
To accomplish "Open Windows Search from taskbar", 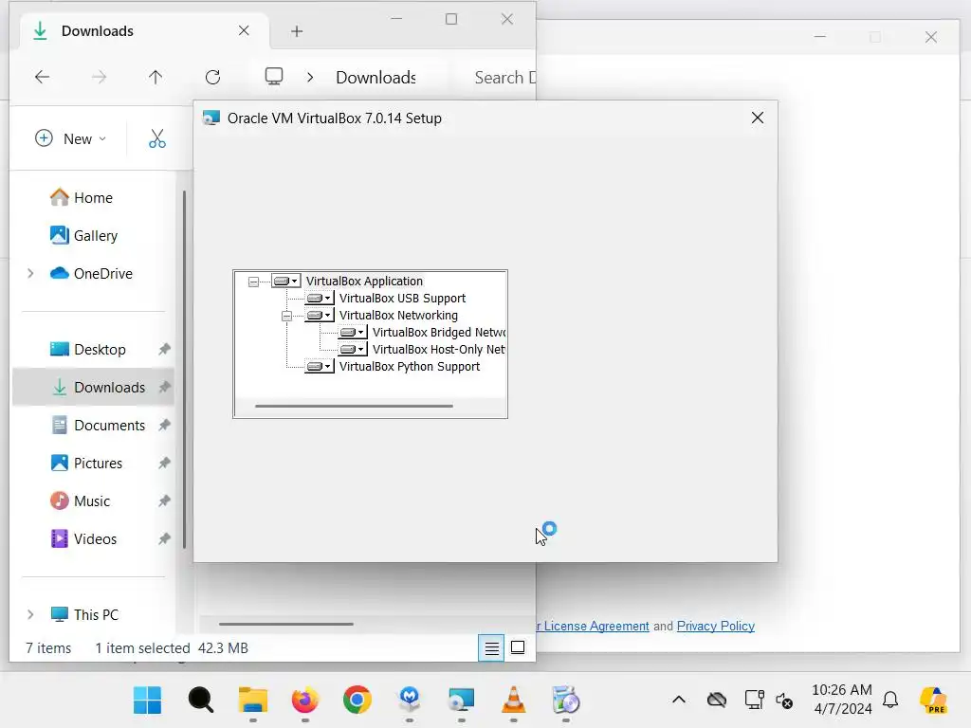I will pos(201,701).
